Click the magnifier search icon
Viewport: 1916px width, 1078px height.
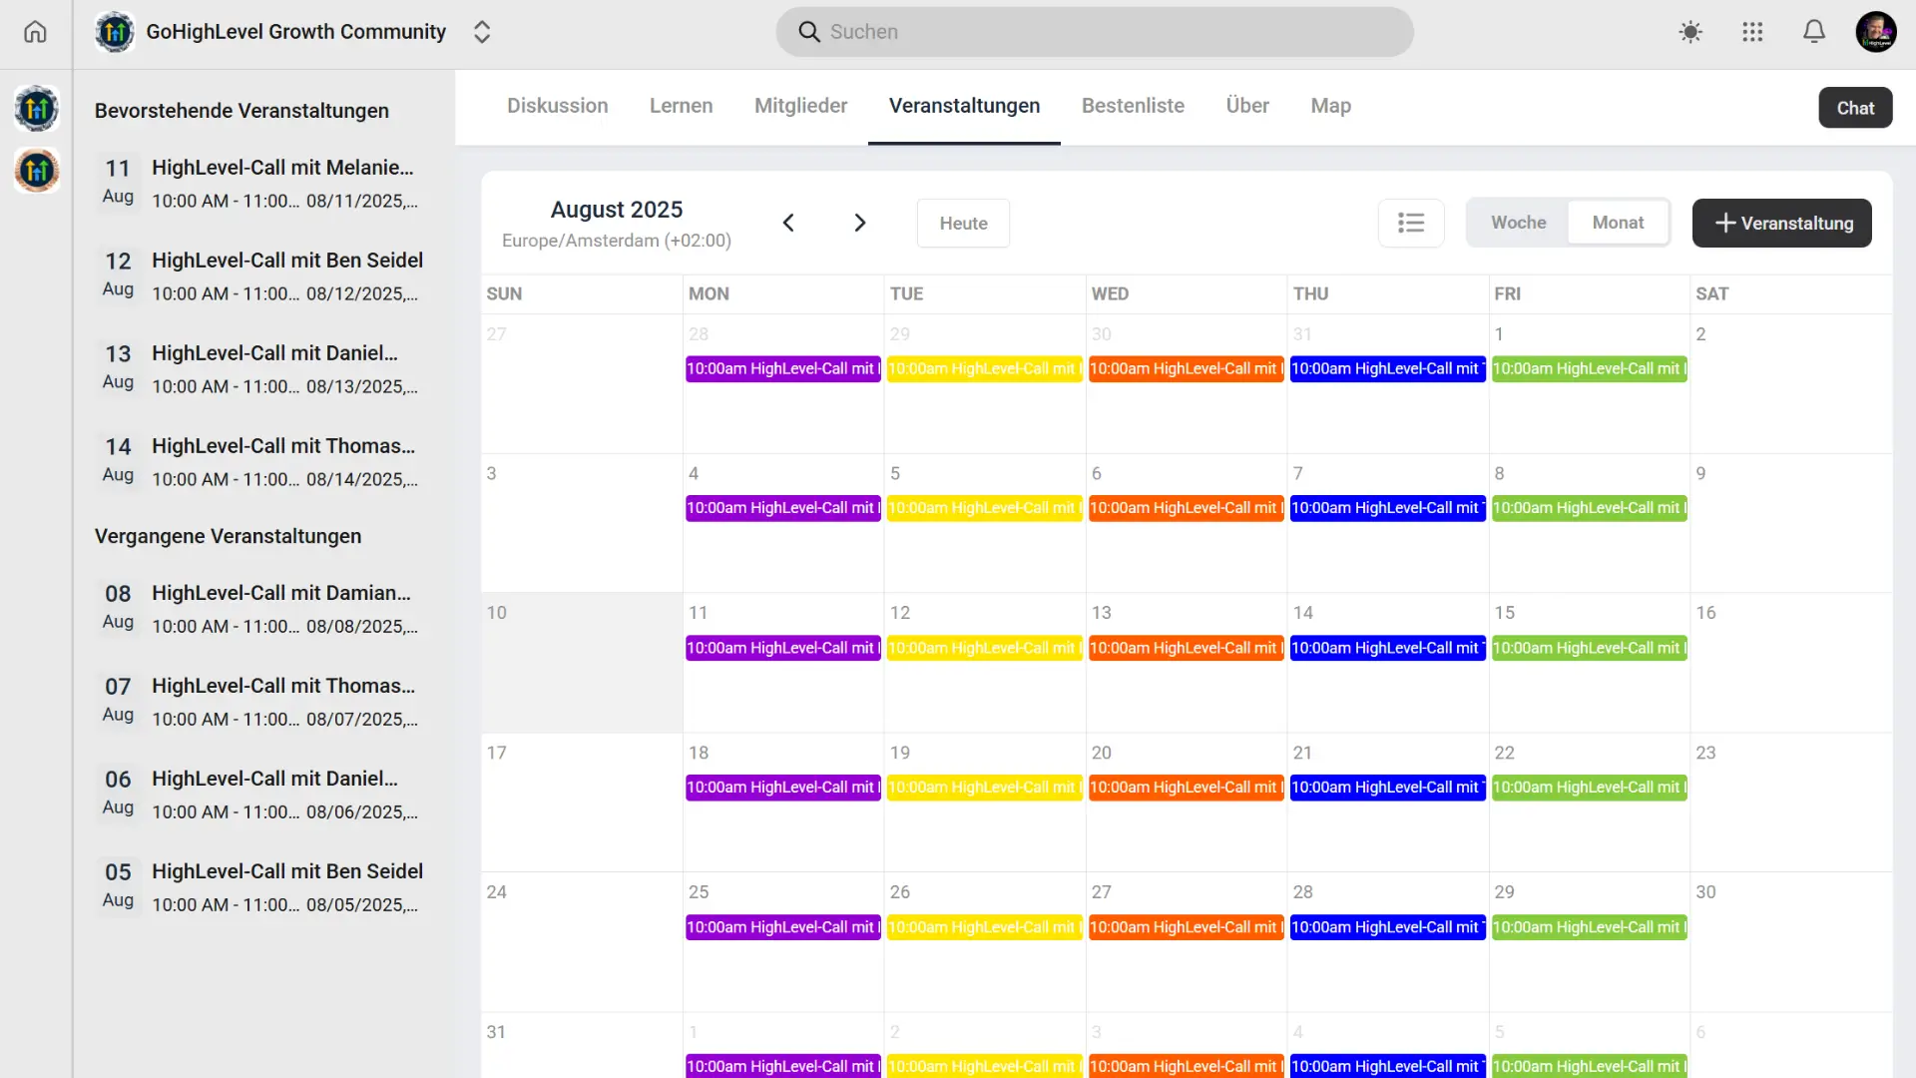pyautogui.click(x=809, y=32)
